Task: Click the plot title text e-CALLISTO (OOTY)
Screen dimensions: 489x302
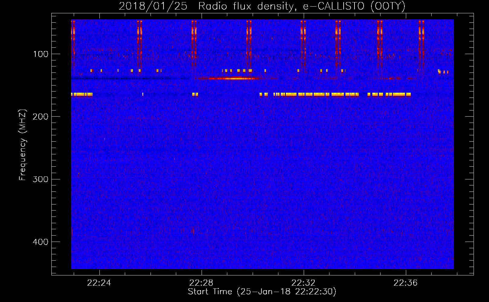Action: [354, 6]
